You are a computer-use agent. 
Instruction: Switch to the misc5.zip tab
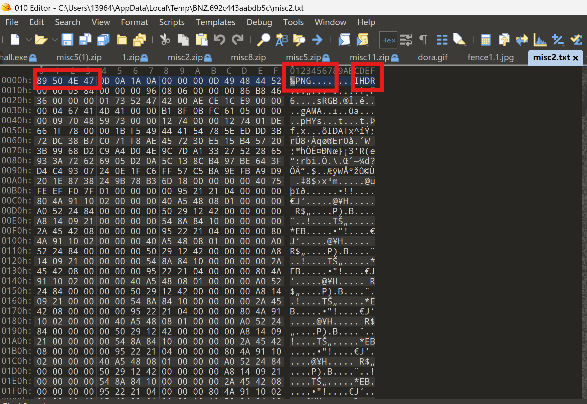308,57
